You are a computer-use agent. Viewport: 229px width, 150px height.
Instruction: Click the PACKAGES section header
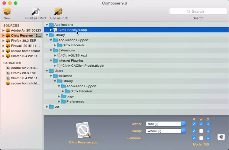(x=12, y=63)
